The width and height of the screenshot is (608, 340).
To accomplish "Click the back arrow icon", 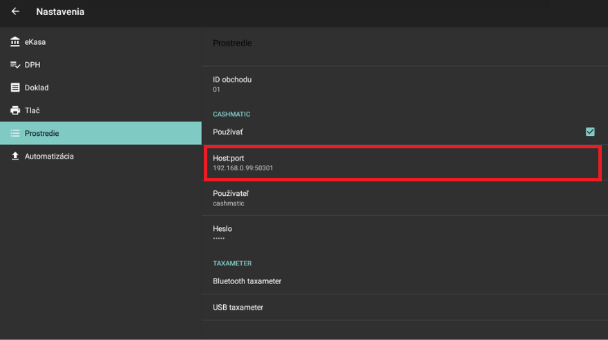I will 15,12.
